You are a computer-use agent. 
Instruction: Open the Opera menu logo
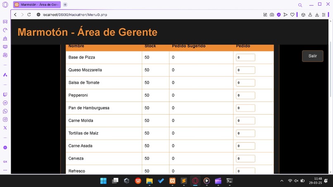(5, 5)
